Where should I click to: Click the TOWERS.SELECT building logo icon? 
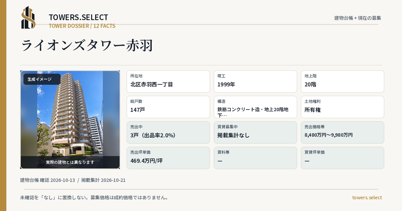coord(28,17)
